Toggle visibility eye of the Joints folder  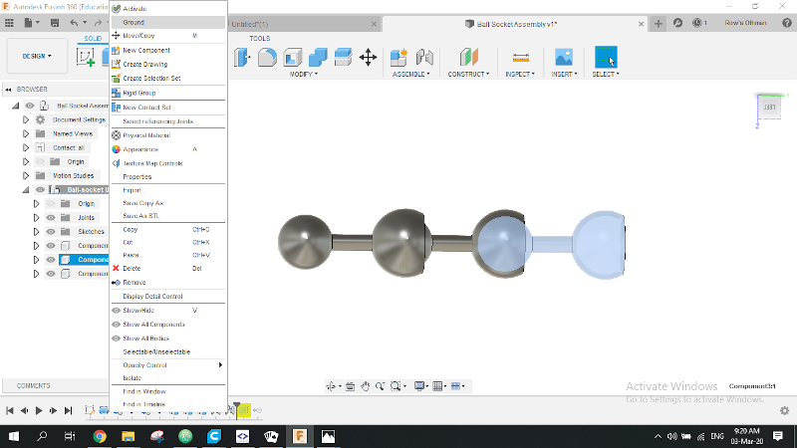click(x=51, y=217)
